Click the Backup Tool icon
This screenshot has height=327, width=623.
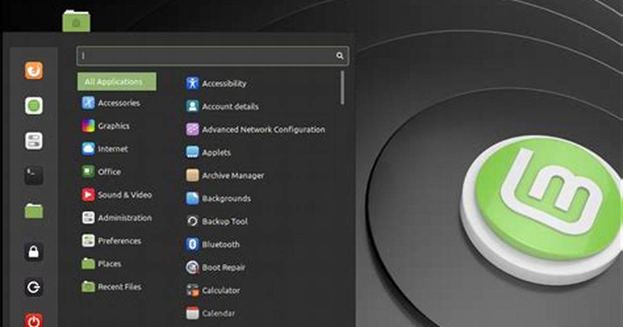point(192,221)
